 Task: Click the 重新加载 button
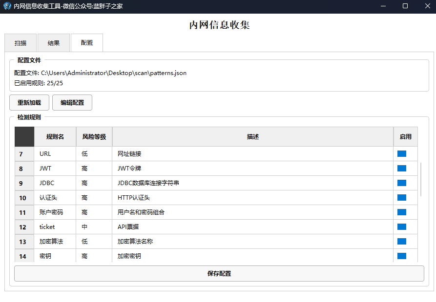[x=29, y=103]
